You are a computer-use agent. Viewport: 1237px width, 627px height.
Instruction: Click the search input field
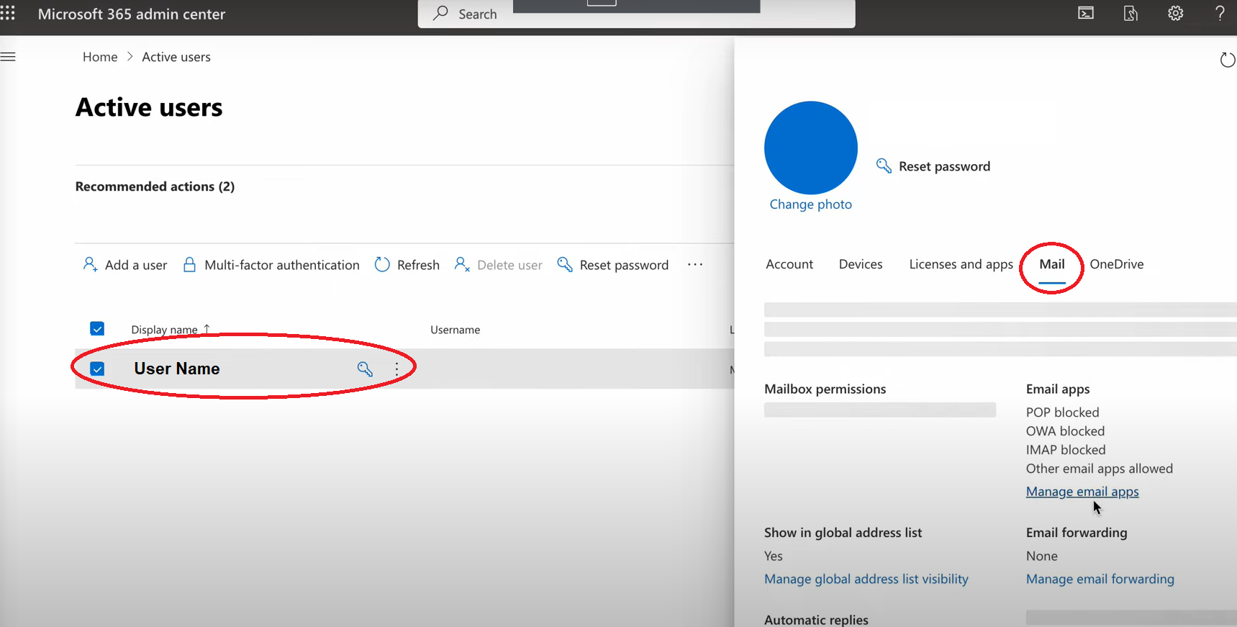click(x=636, y=14)
